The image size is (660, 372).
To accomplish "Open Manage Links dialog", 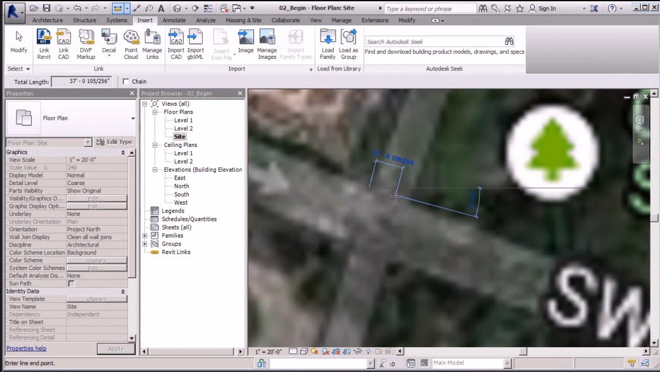I will pyautogui.click(x=152, y=44).
